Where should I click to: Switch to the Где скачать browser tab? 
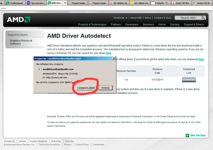coord(36,3)
